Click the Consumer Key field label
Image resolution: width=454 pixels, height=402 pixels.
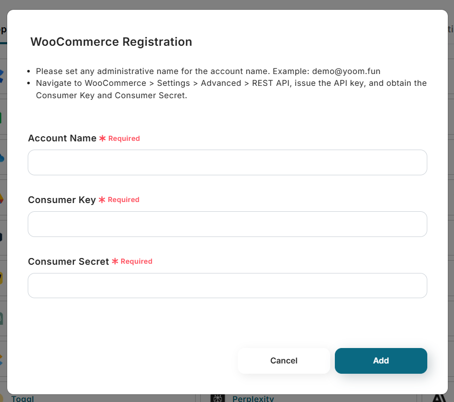click(x=62, y=199)
